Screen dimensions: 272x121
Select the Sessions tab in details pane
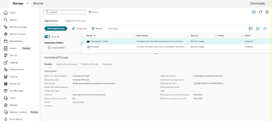click(107, 64)
